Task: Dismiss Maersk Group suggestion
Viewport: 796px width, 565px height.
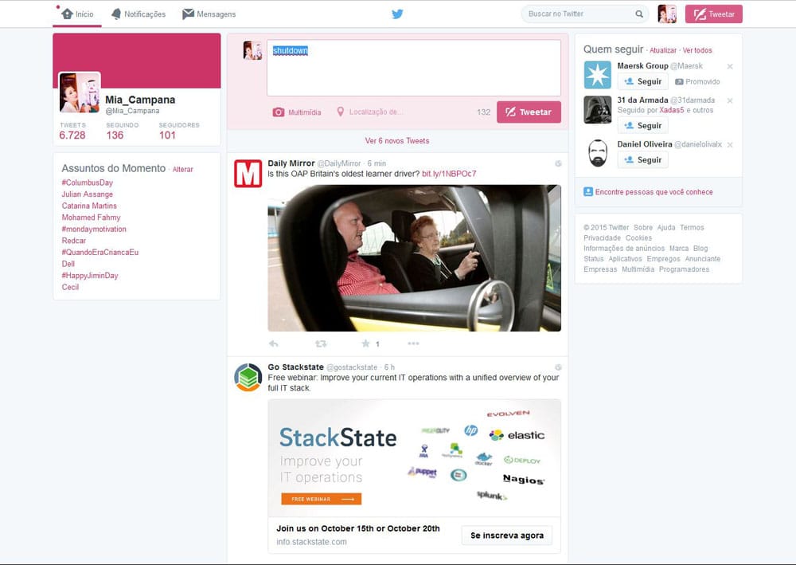Action: (x=730, y=66)
